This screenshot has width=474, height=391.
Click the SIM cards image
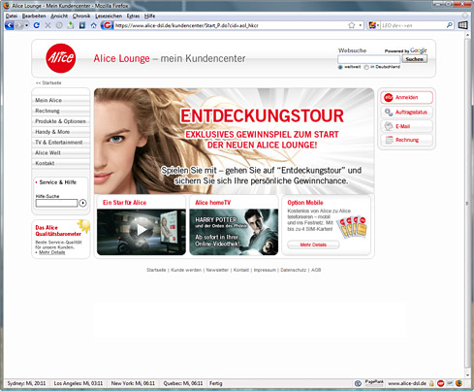352,227
